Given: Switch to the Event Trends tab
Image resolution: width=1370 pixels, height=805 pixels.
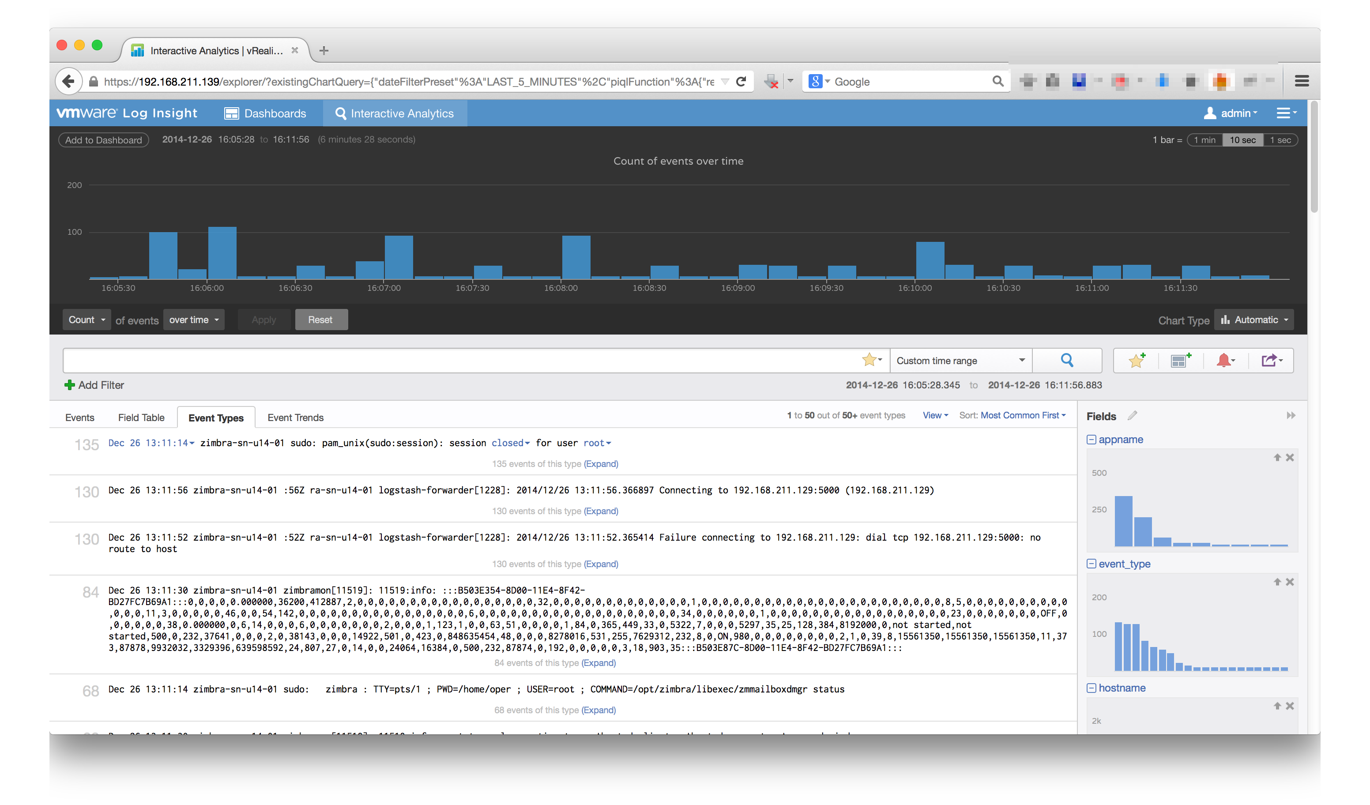Looking at the screenshot, I should (295, 418).
